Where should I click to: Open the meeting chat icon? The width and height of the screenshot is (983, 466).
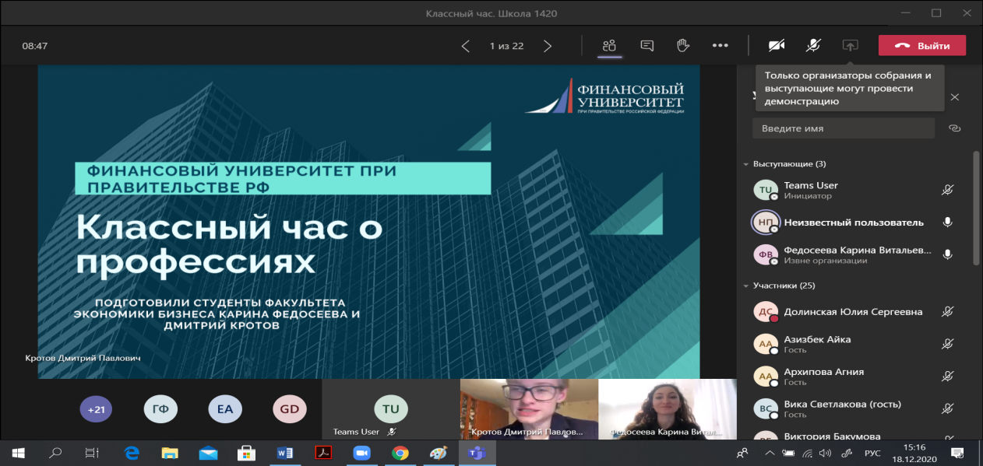647,45
